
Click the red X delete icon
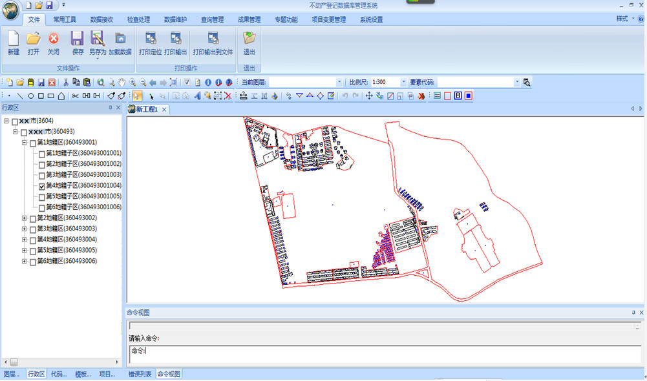(x=228, y=96)
